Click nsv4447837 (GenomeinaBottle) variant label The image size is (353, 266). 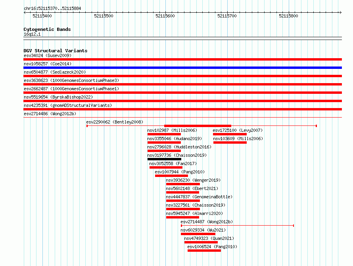click(199, 197)
